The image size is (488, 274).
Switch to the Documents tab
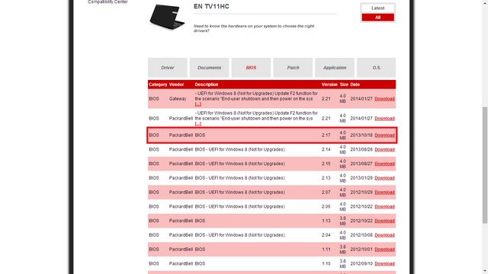[x=209, y=68]
